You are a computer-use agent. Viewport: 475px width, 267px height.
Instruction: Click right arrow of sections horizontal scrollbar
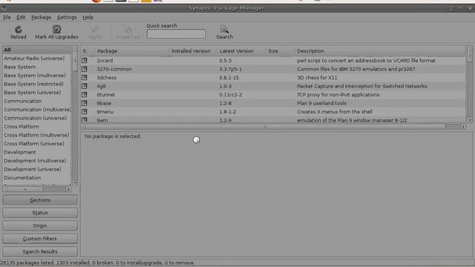(68, 189)
